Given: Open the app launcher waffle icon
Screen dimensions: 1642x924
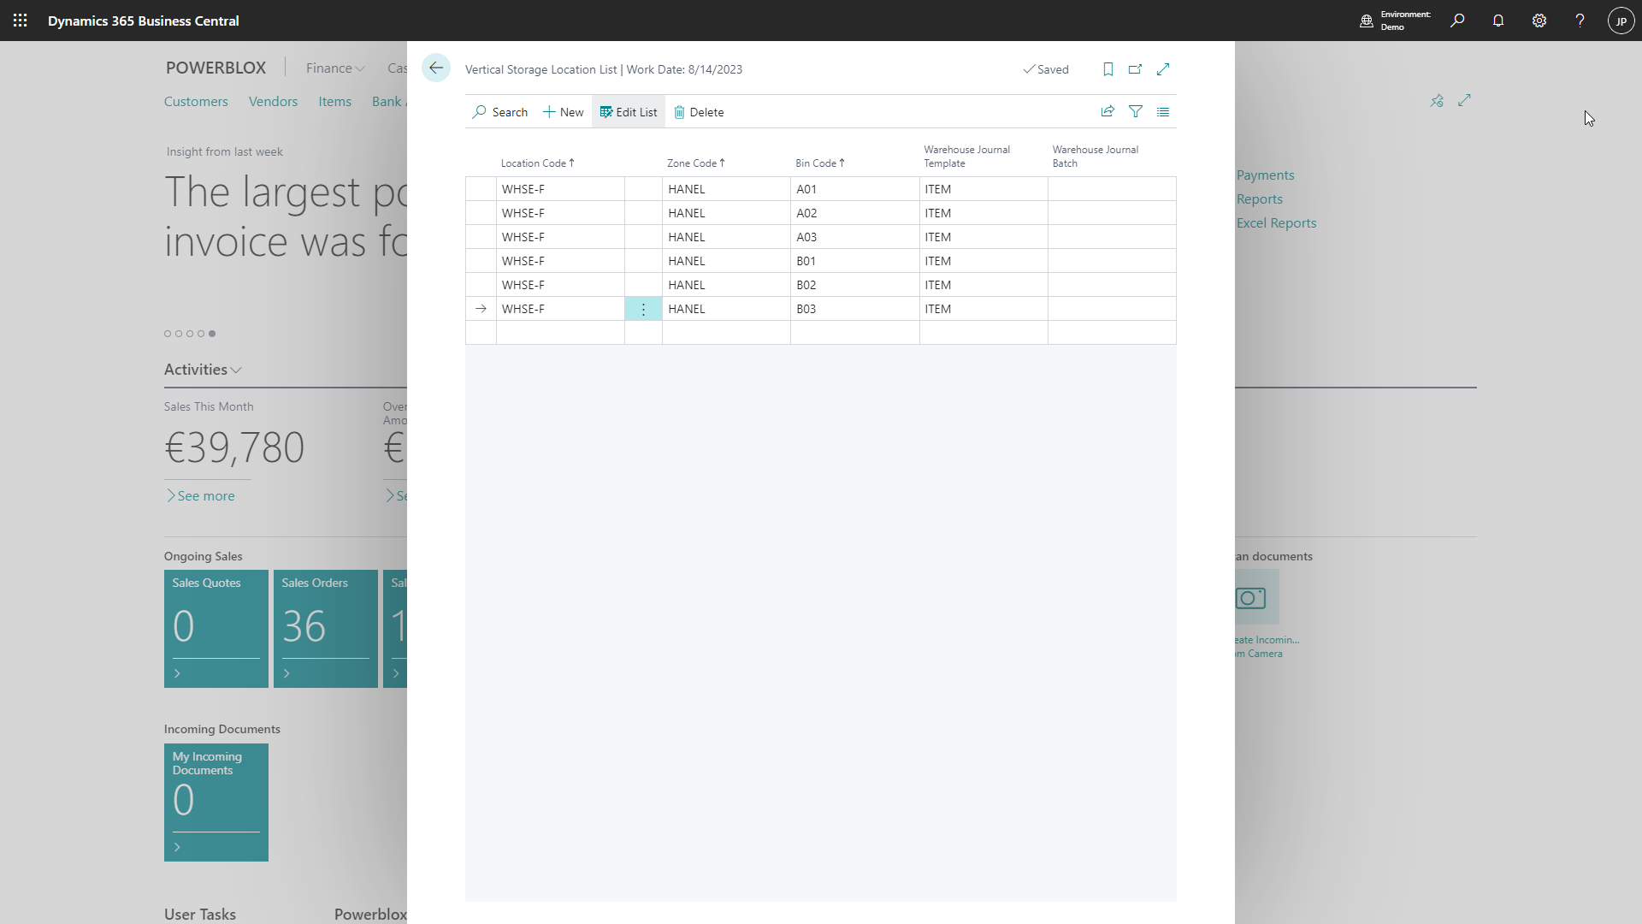Looking at the screenshot, I should pyautogui.click(x=21, y=21).
